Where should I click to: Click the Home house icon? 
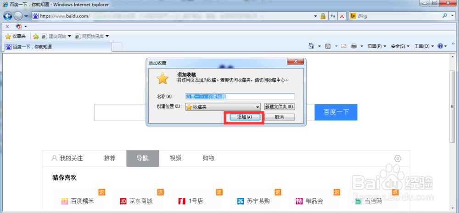tap(312, 46)
